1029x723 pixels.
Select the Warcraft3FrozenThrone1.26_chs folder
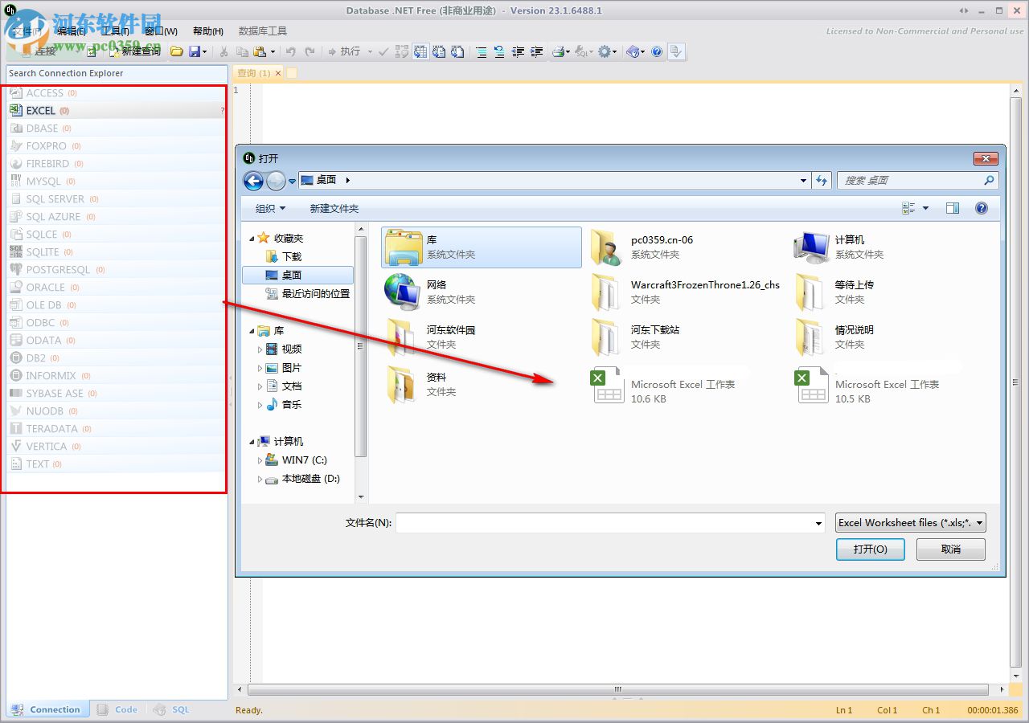(686, 292)
